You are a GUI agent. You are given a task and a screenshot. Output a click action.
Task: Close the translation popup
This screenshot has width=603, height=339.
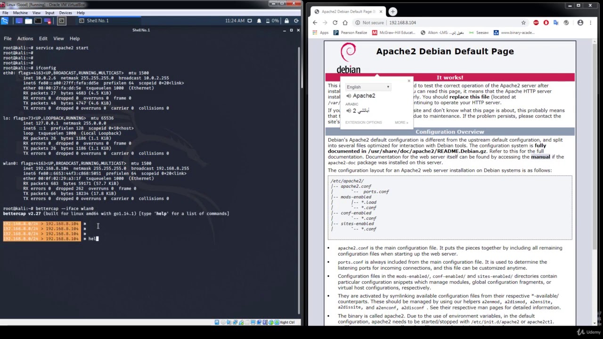(408, 81)
